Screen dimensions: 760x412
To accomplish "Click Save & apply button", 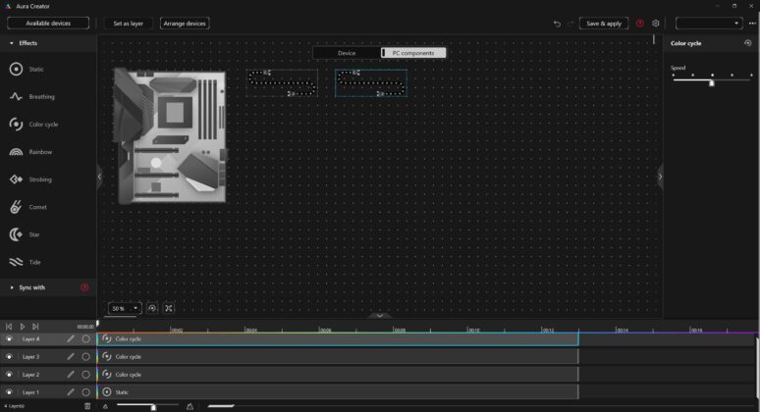I will (x=604, y=24).
